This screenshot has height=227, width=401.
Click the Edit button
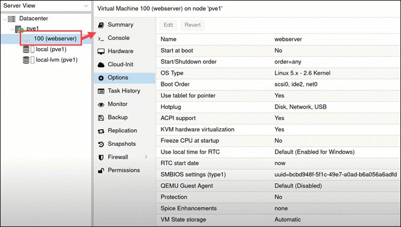coord(168,25)
